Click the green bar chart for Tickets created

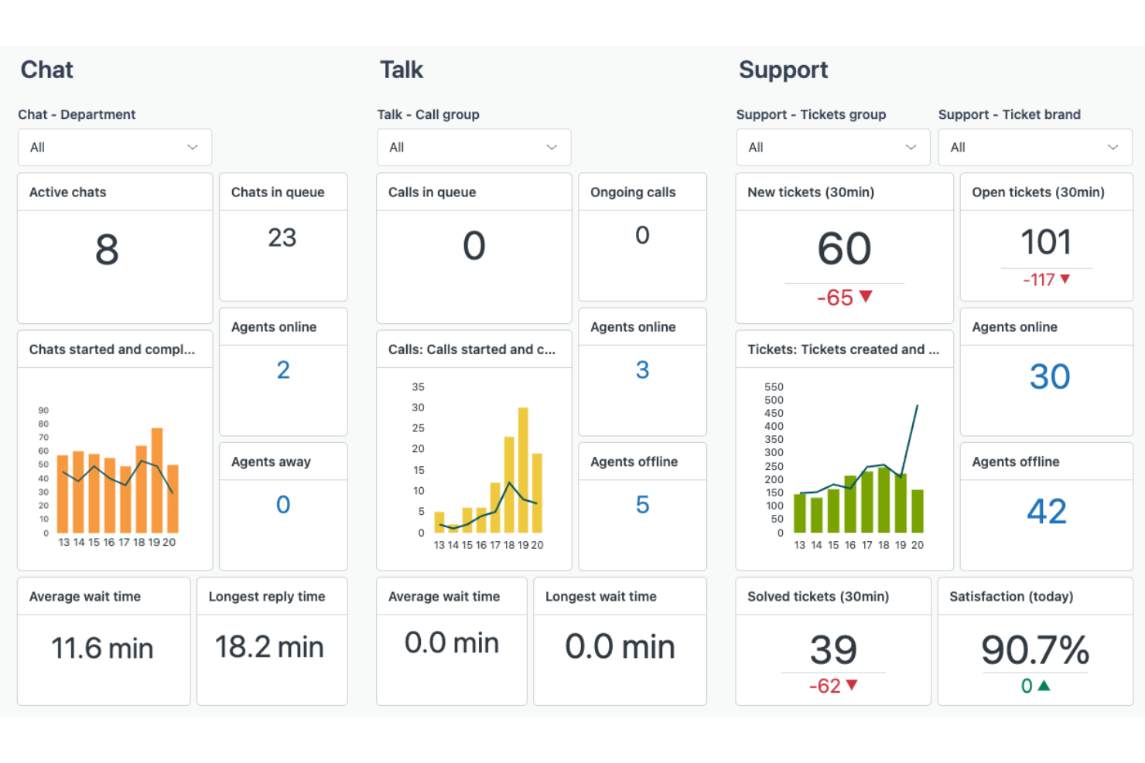[859, 502]
